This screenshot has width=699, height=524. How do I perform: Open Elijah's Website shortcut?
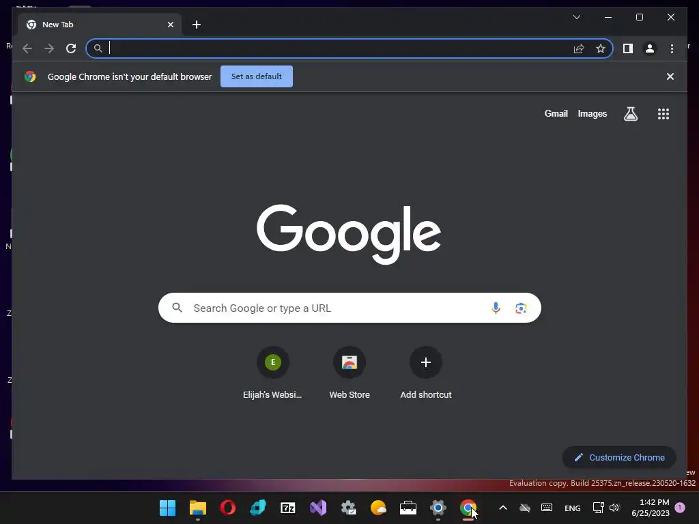tap(272, 373)
